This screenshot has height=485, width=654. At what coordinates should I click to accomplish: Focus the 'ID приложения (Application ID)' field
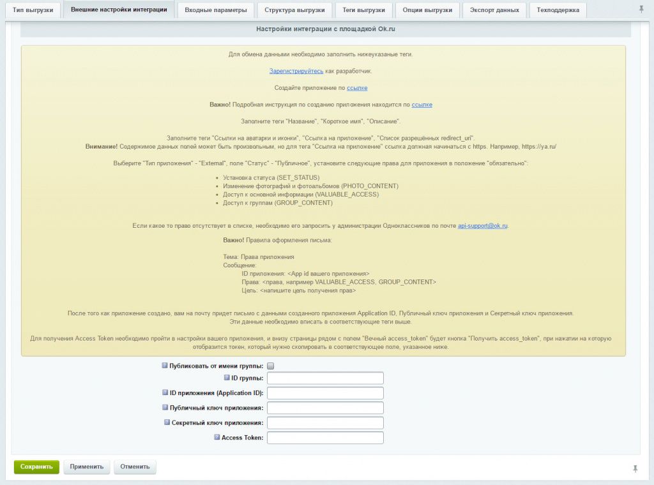[x=325, y=393]
